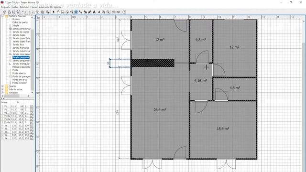Screen dimensions: 306x172
Task: Activate the Create walls tool
Action: 63,12
